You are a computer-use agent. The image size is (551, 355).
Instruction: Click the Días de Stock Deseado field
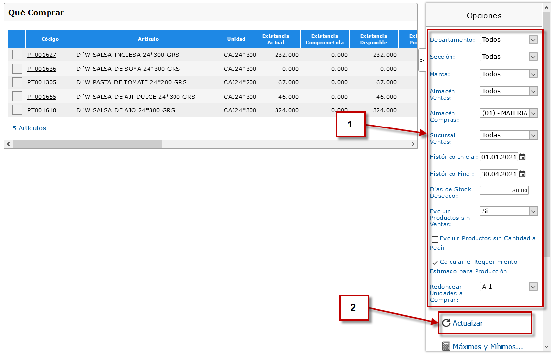[x=504, y=190]
